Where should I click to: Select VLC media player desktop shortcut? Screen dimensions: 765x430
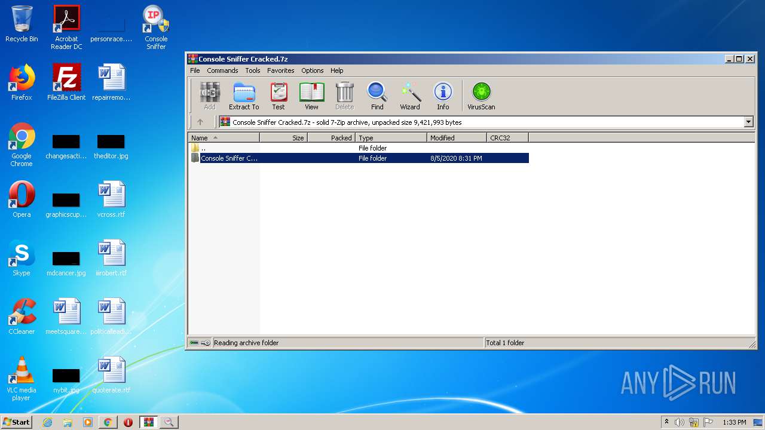tap(22, 379)
